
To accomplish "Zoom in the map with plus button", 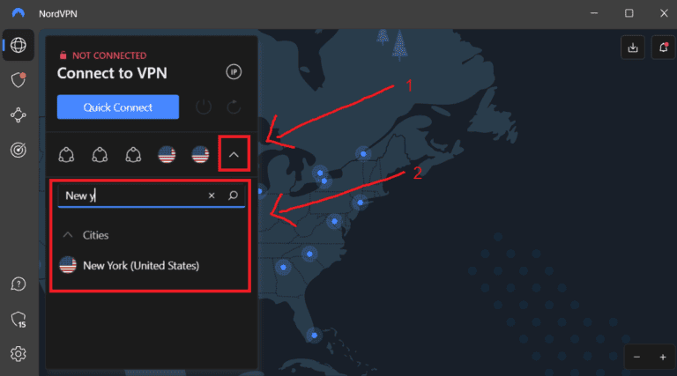I will pos(662,357).
